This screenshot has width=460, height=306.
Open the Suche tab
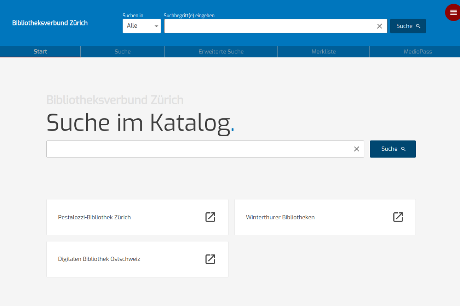[123, 52]
